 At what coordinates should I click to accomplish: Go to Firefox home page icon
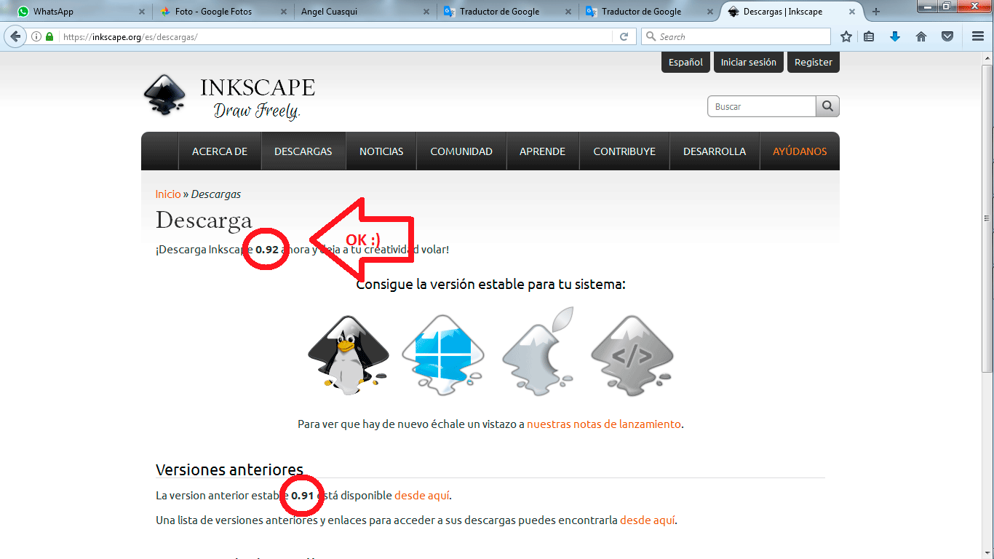[921, 36]
